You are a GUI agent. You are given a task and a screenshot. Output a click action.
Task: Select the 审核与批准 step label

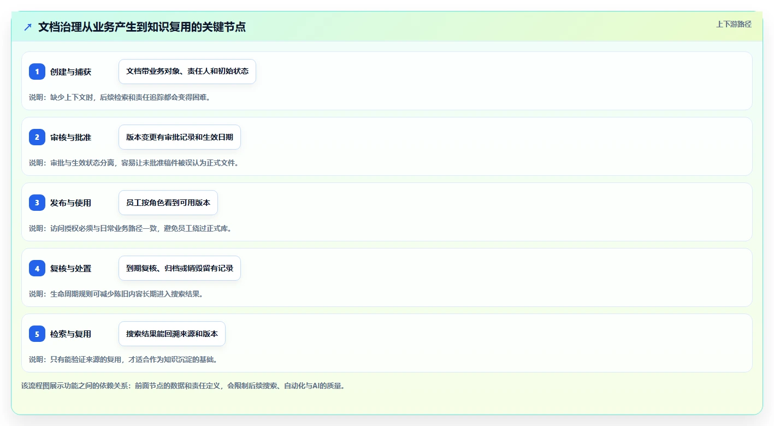click(x=70, y=137)
